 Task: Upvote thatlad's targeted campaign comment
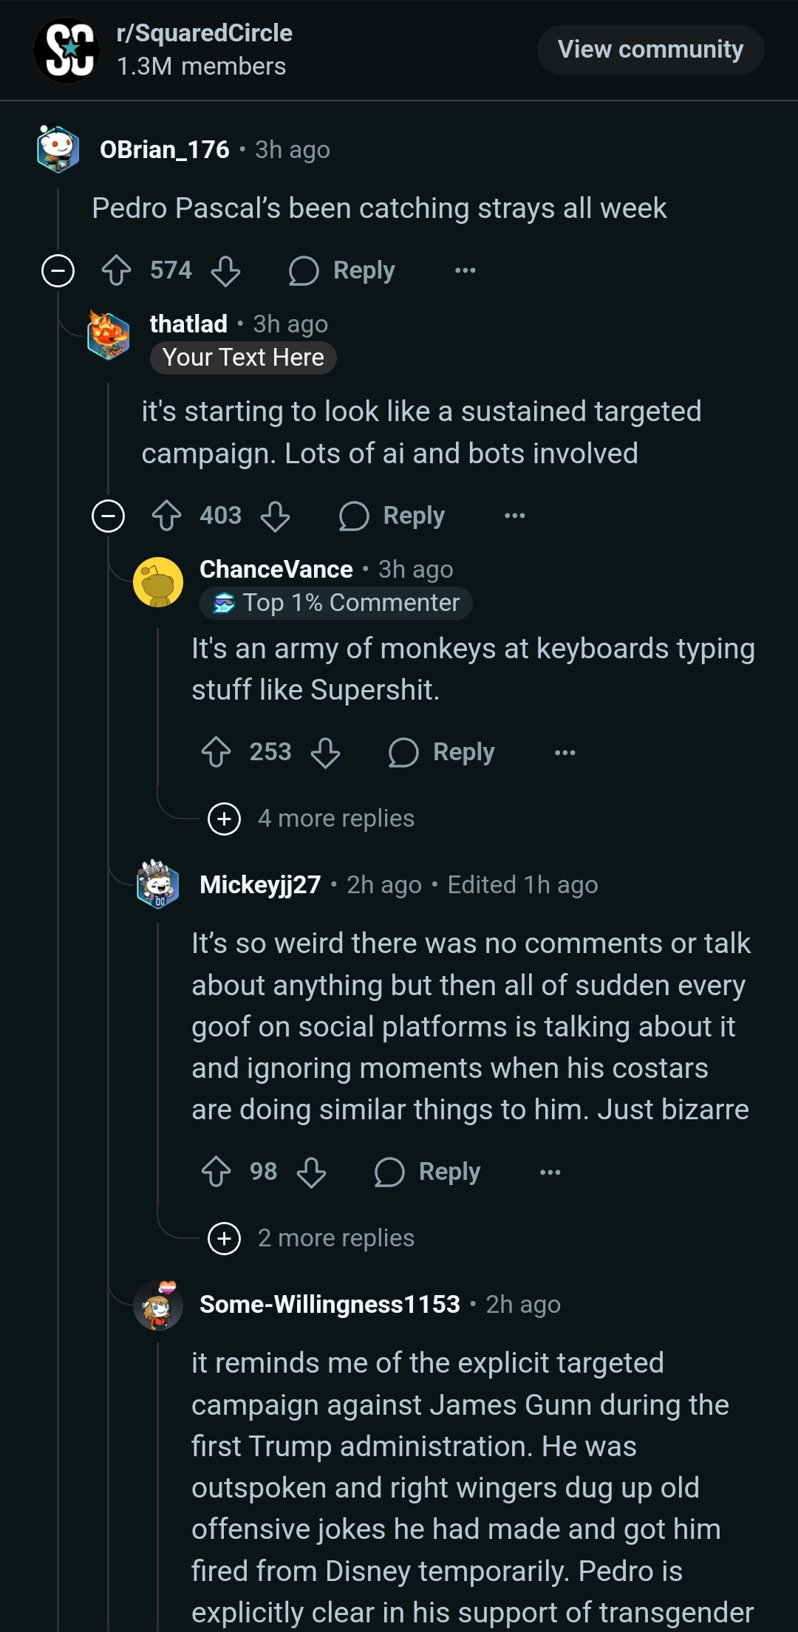coord(166,516)
